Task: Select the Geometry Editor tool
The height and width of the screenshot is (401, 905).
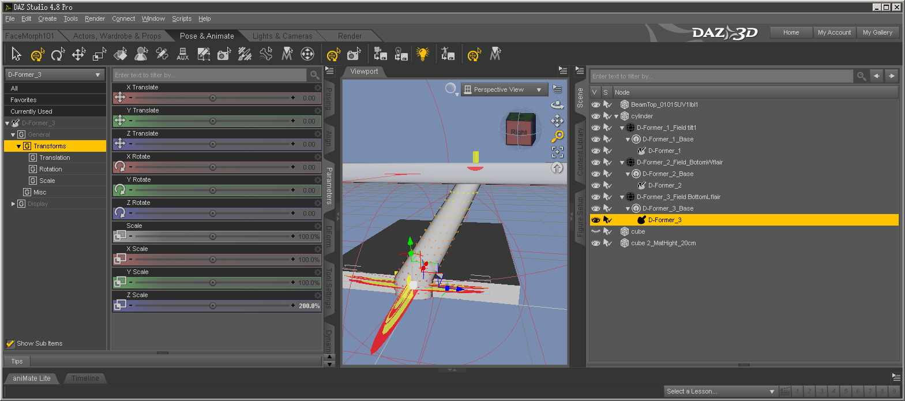Action: [204, 54]
